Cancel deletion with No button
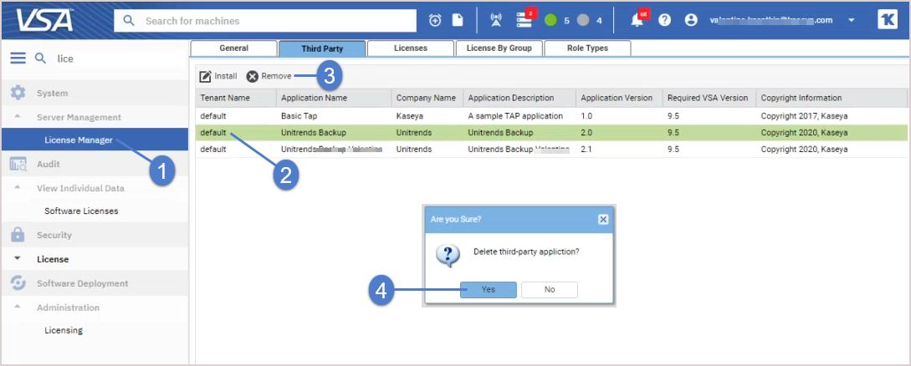This screenshot has height=366, width=911. click(550, 289)
